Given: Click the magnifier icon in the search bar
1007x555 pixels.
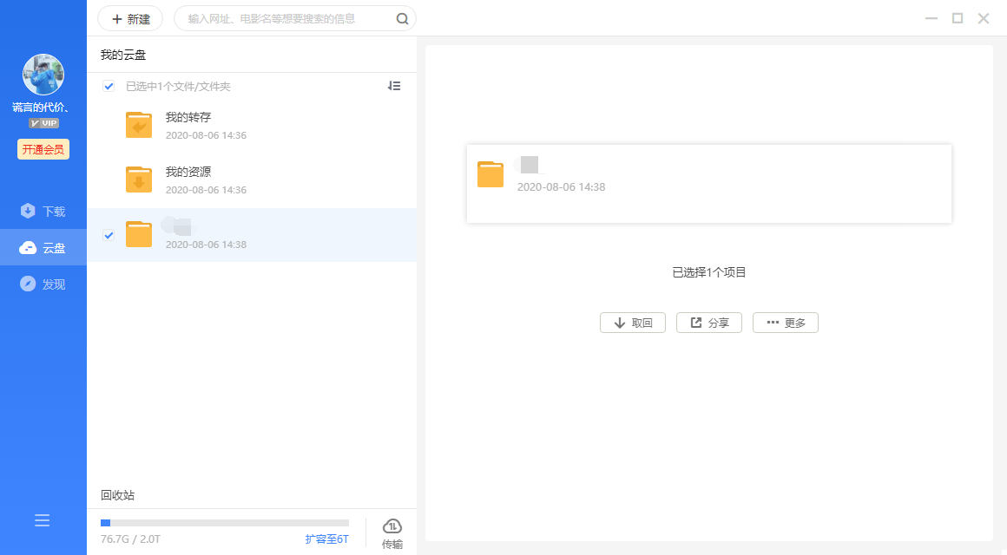Looking at the screenshot, I should (400, 18).
